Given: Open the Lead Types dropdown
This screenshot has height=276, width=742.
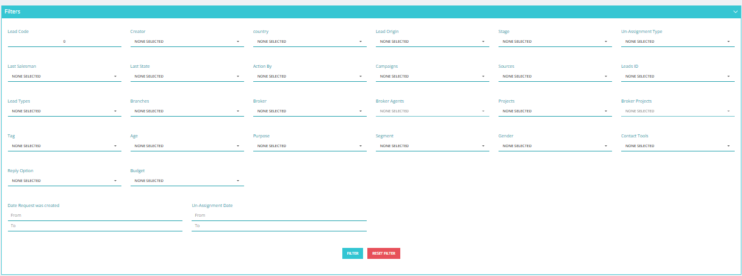Looking at the screenshot, I should [x=64, y=111].
